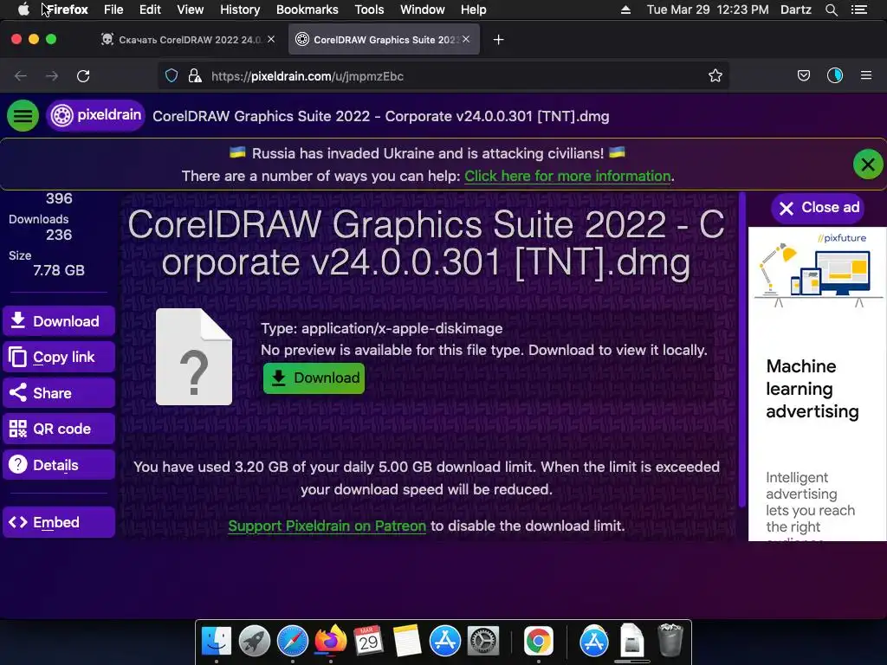Click the green Download button
The image size is (887, 665).
pyautogui.click(x=314, y=378)
